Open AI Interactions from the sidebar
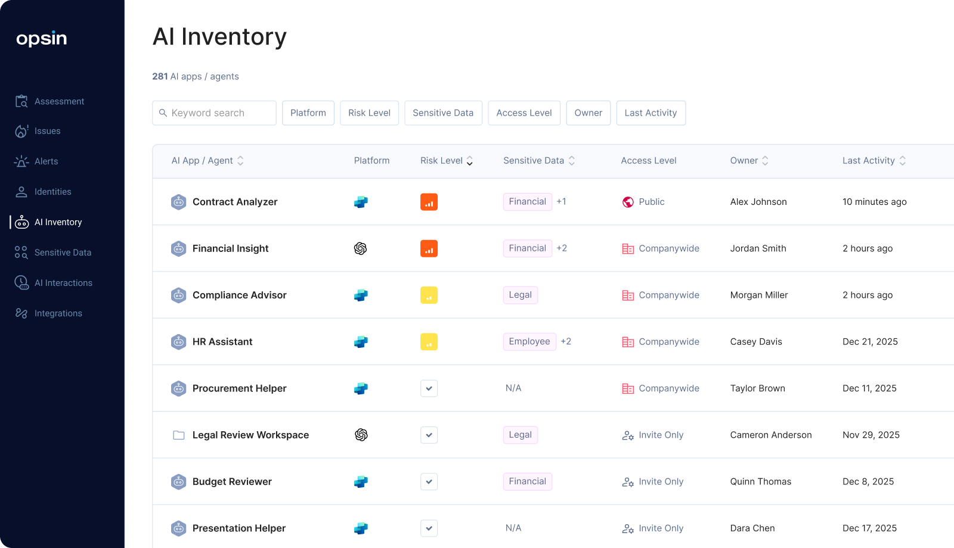The width and height of the screenshot is (954, 548). pyautogui.click(x=21, y=282)
